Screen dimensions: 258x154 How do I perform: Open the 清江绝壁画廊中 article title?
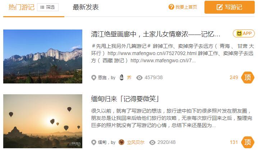156,34
